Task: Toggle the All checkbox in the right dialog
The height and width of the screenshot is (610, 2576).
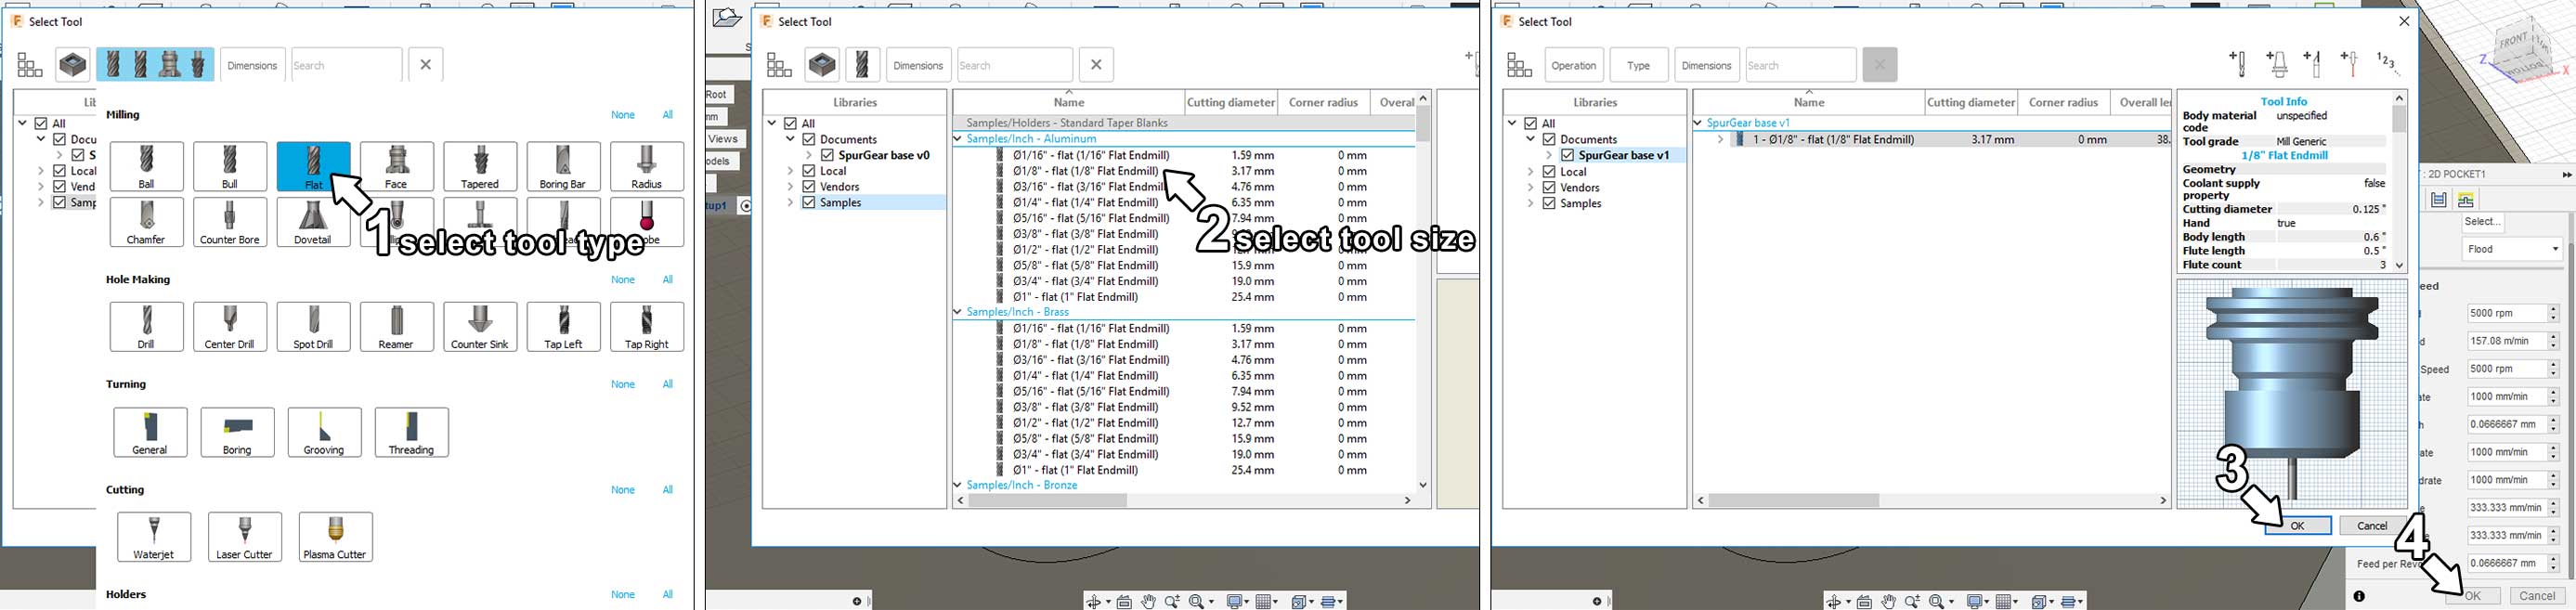Action: pyautogui.click(x=1530, y=123)
